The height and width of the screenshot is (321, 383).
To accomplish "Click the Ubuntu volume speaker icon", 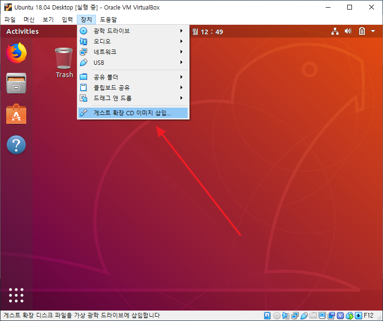I will pos(348,31).
